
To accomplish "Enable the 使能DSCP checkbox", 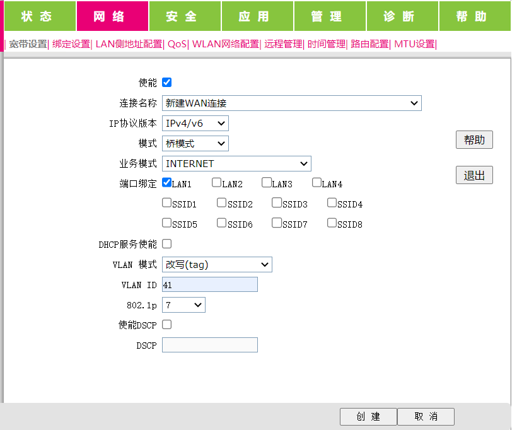I will [167, 325].
